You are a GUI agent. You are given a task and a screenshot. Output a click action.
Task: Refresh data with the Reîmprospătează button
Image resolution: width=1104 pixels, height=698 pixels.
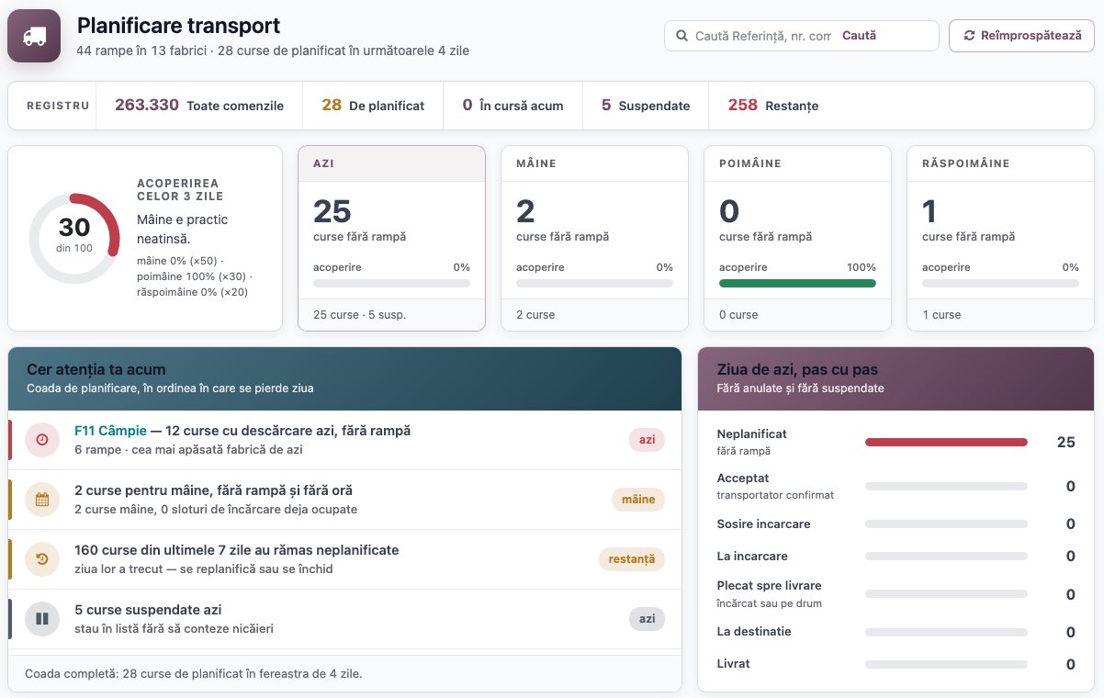[1021, 36]
